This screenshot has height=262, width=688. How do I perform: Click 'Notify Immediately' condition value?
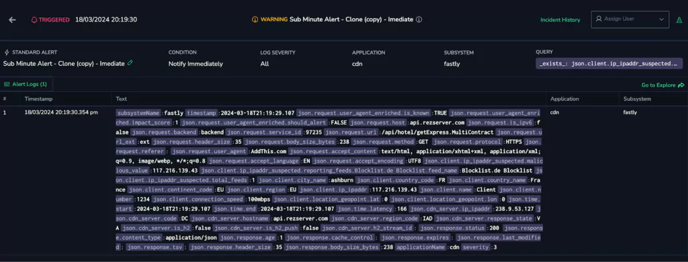point(196,64)
